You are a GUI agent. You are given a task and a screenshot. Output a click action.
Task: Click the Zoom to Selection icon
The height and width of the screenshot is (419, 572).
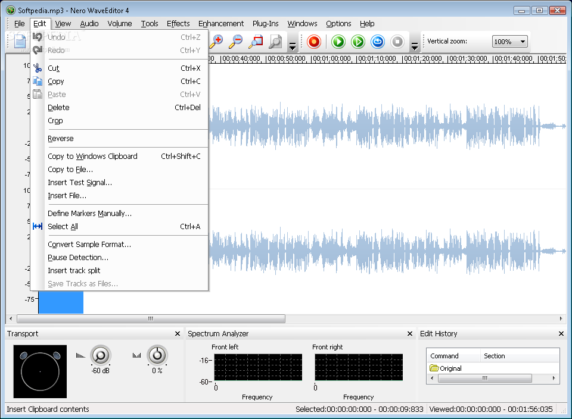point(256,42)
